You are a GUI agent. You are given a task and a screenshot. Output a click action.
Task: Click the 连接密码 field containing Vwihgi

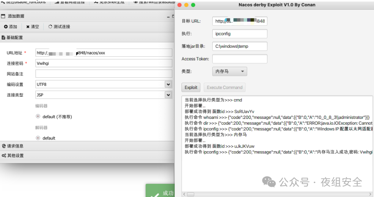pos(104,63)
